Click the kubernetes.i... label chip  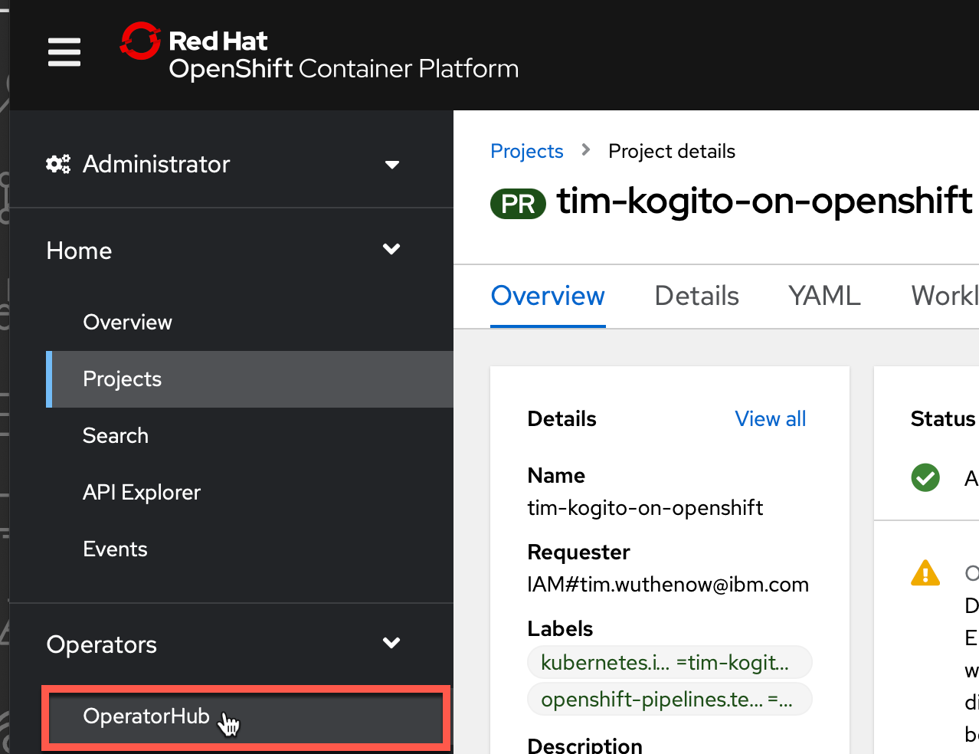pyautogui.click(x=670, y=662)
